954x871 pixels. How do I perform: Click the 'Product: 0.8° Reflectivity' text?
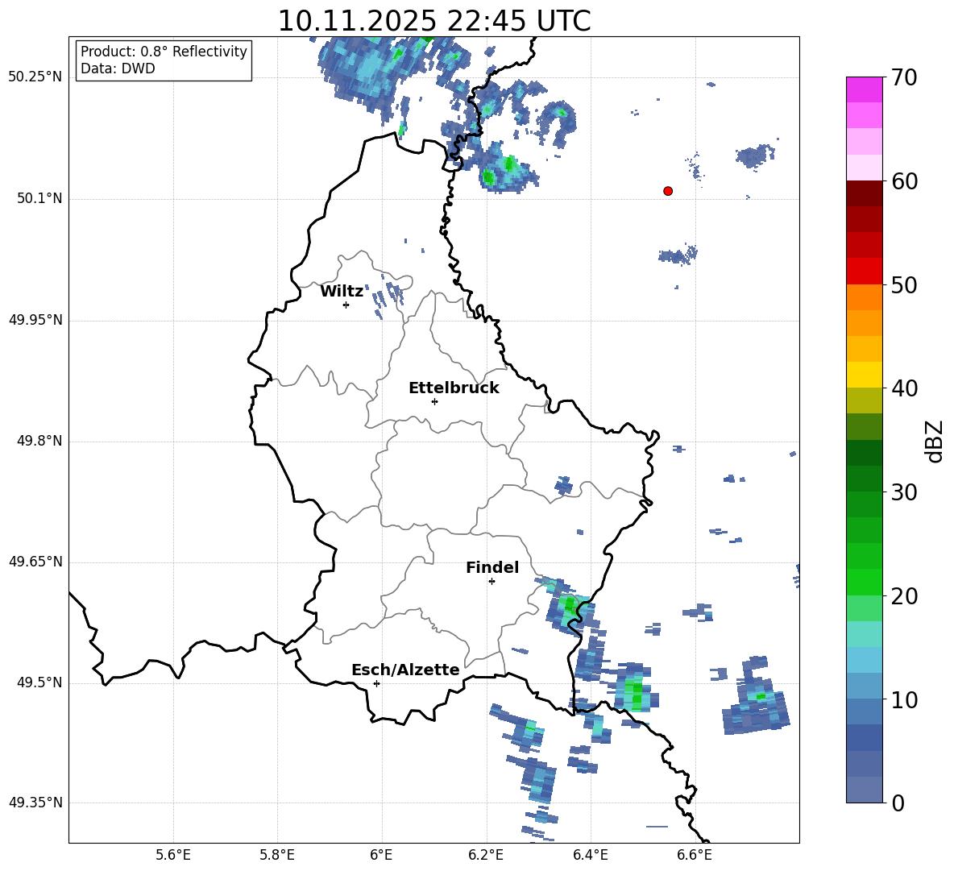tap(164, 52)
